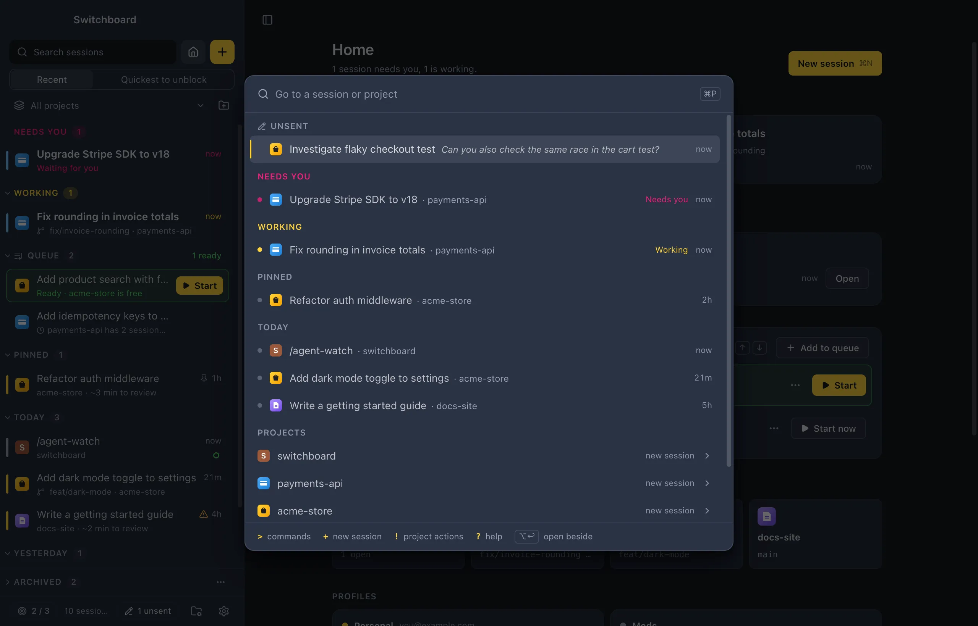The width and height of the screenshot is (978, 626).
Task: Click the three dots next to the Start now button
Action: point(774,428)
